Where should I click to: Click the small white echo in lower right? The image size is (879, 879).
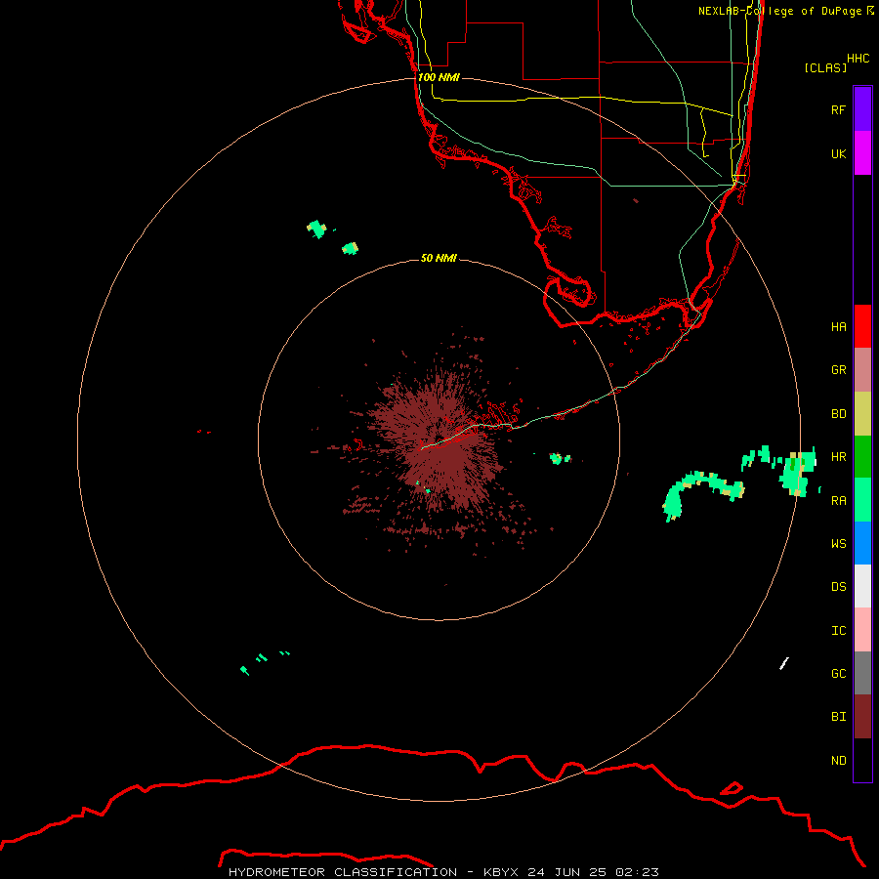[x=784, y=663]
